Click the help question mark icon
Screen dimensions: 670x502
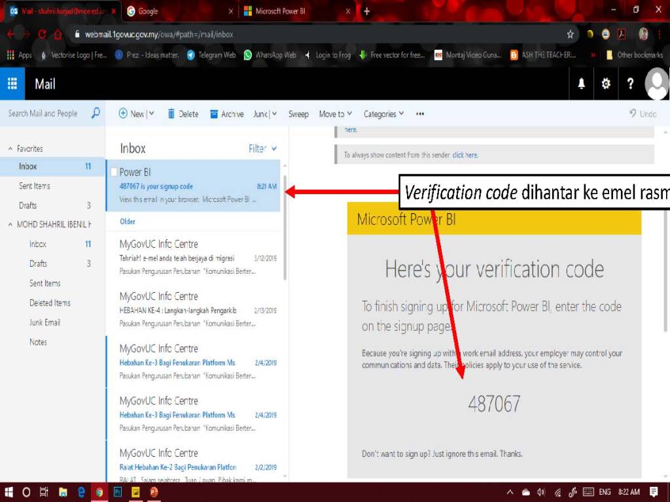coord(630,84)
